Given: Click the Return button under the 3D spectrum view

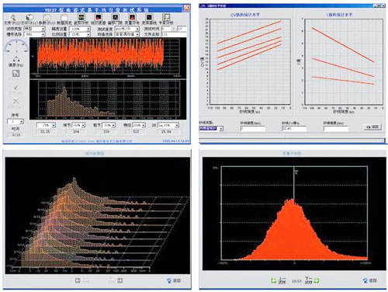Looking at the screenshot, I should pyautogui.click(x=174, y=280).
